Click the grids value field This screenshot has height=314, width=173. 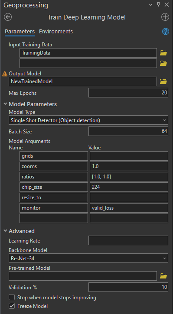pyautogui.click(x=129, y=156)
